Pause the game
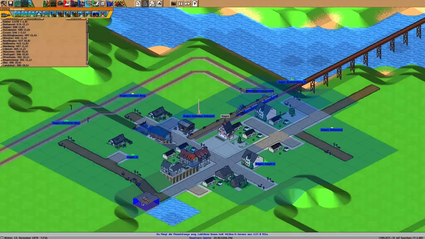 click(181, 3)
